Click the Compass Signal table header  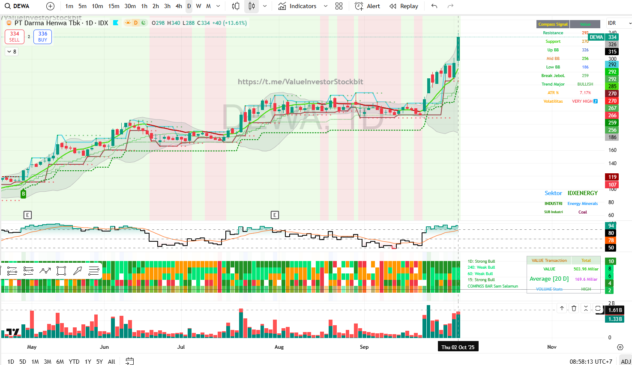click(x=553, y=24)
